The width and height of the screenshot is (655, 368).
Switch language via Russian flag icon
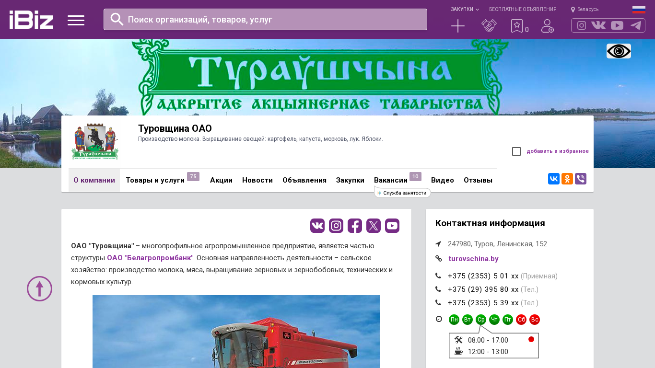tap(639, 10)
